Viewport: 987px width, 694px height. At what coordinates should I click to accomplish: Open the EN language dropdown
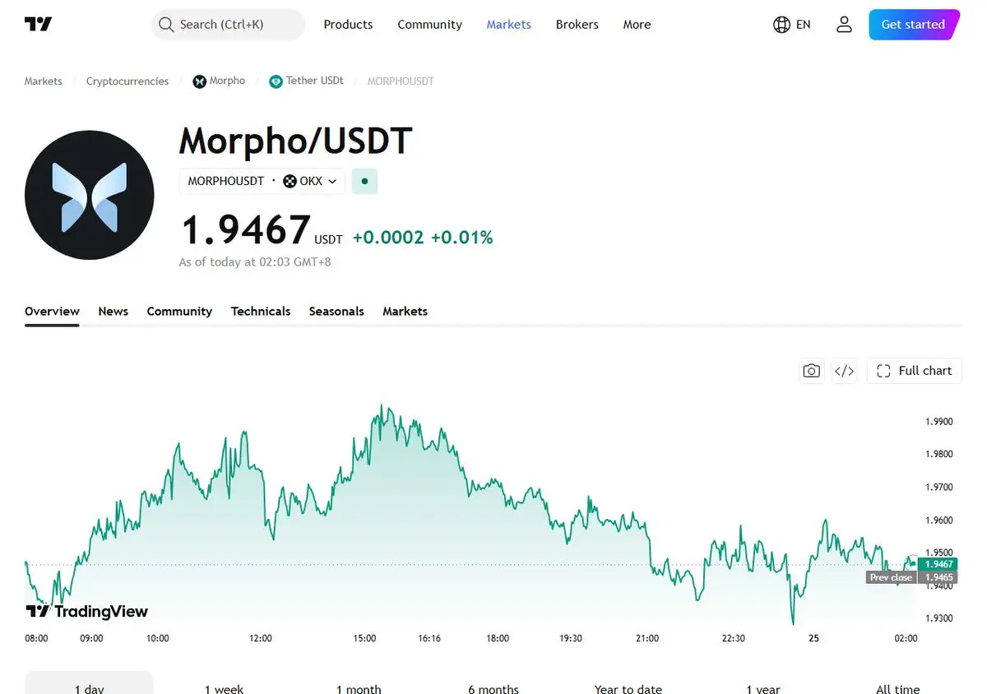click(803, 25)
